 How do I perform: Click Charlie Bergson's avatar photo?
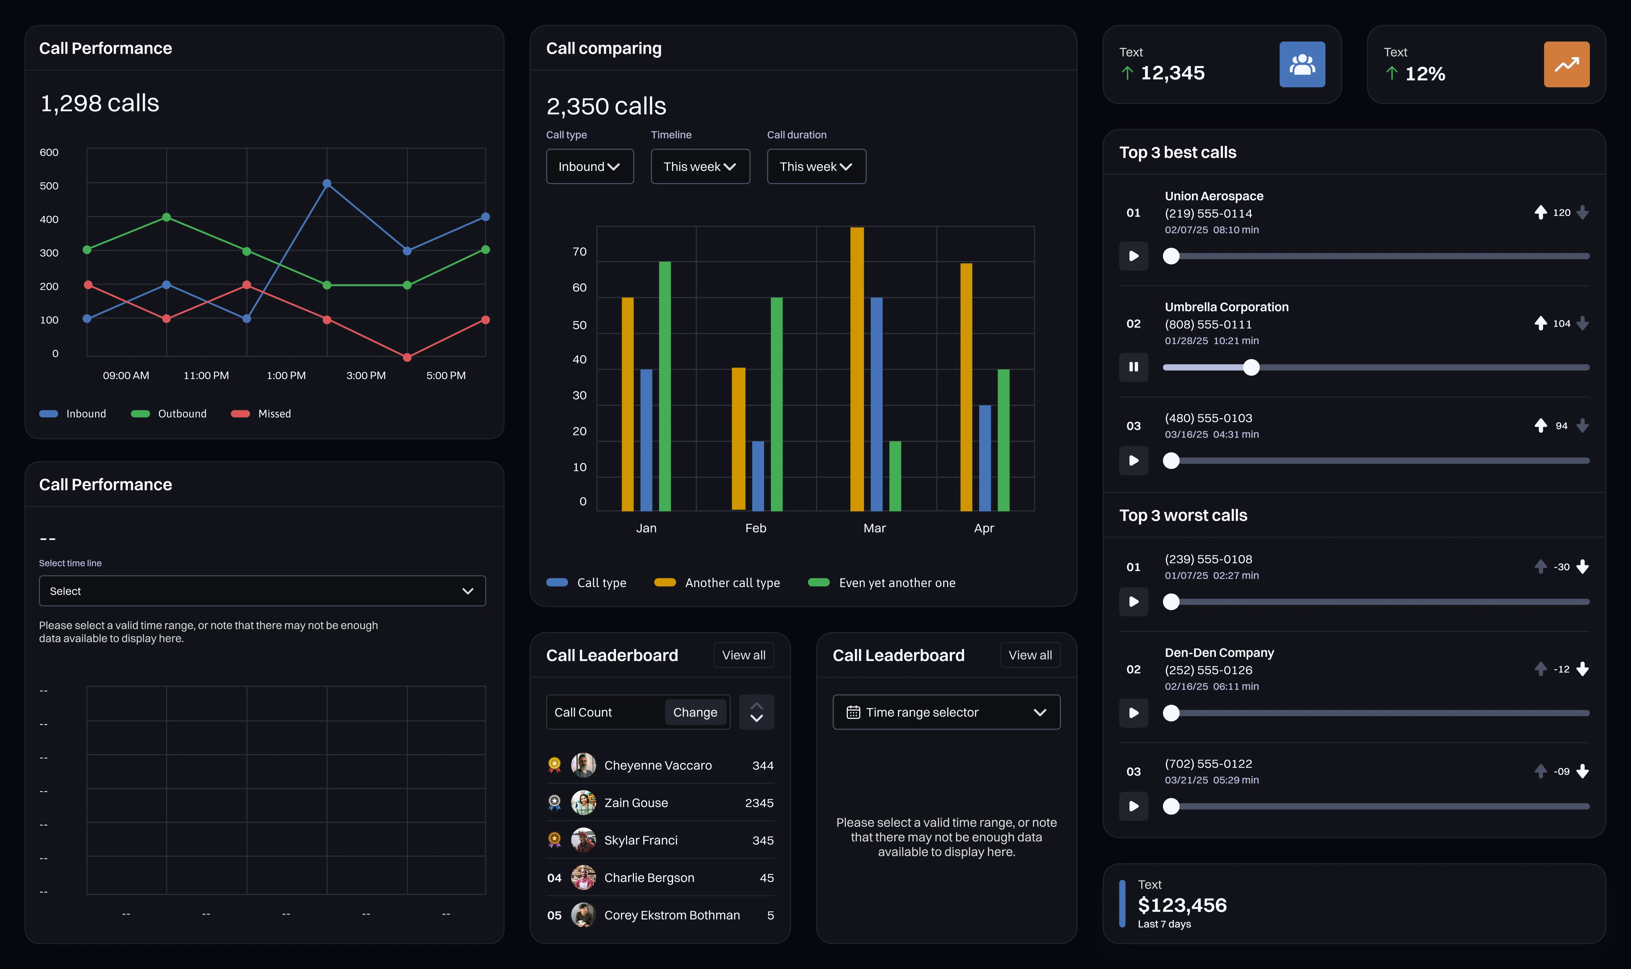583,877
